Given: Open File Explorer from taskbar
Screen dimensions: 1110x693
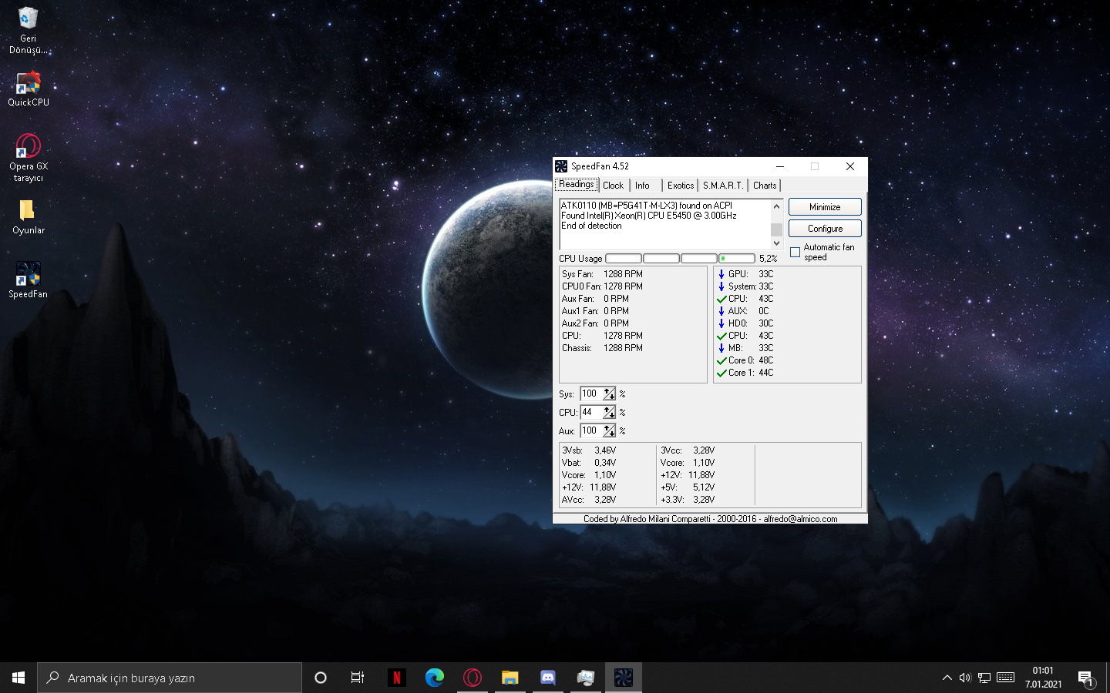Looking at the screenshot, I should 510,678.
